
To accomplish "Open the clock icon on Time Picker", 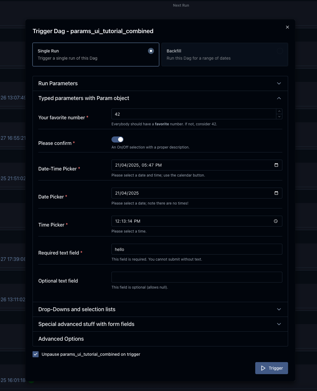I will click(x=276, y=221).
